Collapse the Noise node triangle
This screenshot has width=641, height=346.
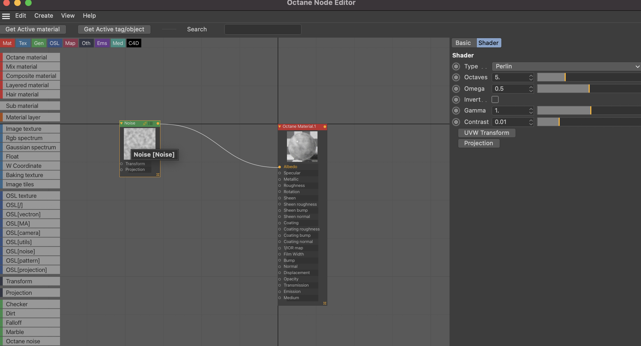coord(121,123)
